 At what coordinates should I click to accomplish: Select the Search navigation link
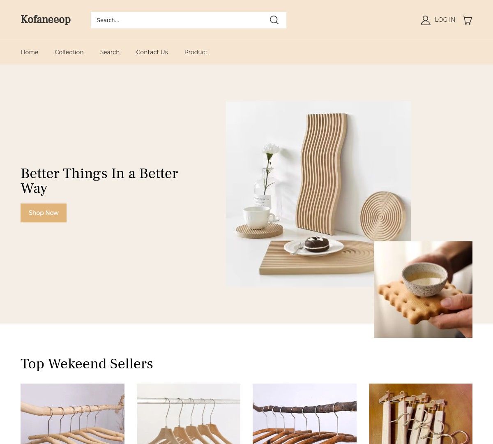tap(110, 52)
